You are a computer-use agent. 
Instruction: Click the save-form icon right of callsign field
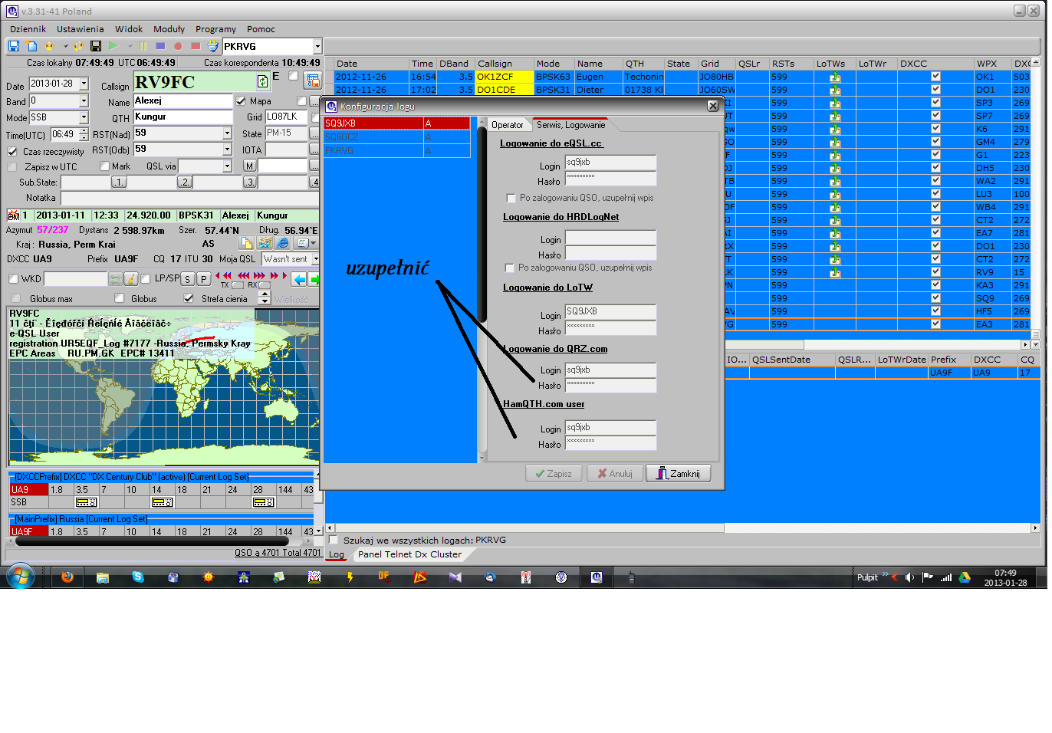pyautogui.click(x=312, y=80)
